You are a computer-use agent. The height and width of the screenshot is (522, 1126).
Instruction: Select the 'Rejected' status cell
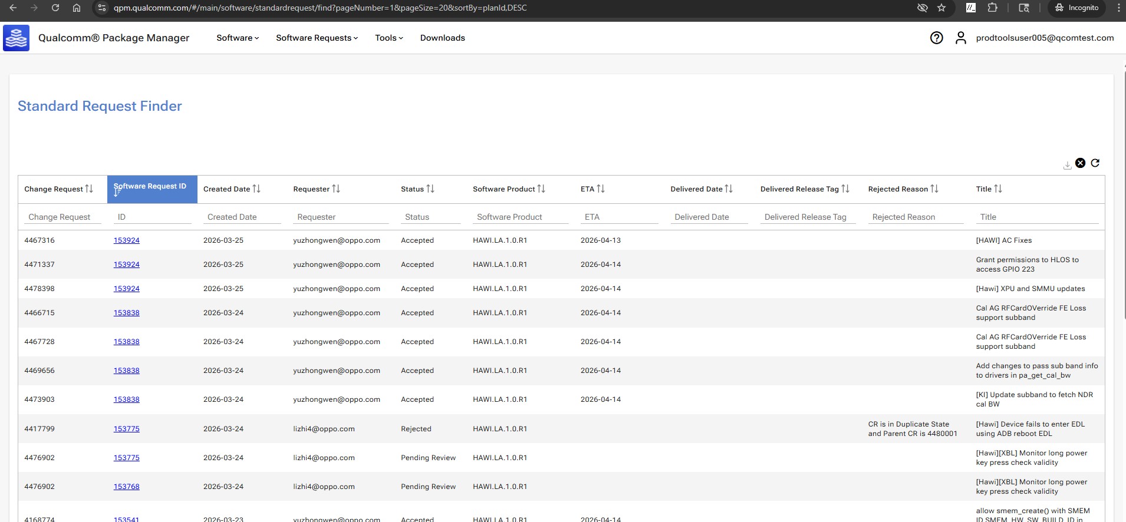click(416, 429)
